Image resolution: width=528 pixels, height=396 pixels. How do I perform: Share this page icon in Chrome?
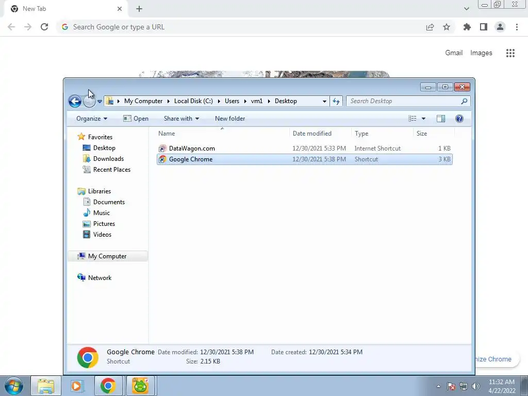tap(430, 27)
